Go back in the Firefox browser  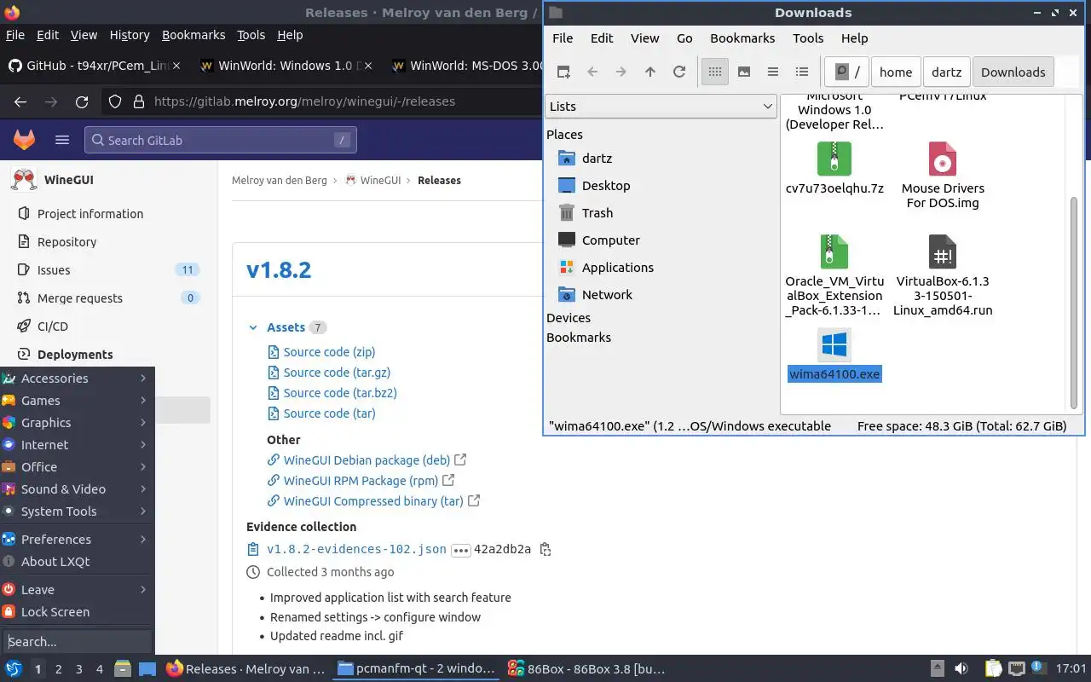click(x=20, y=101)
